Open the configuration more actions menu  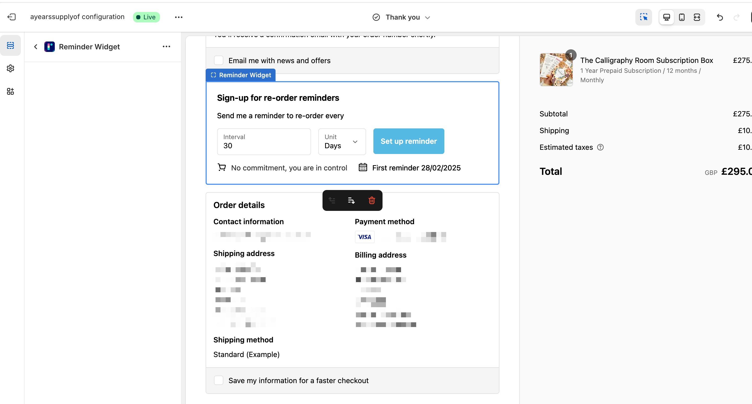click(179, 17)
